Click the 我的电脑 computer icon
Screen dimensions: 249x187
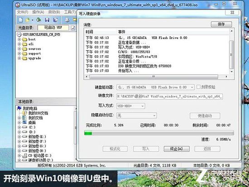(19, 108)
